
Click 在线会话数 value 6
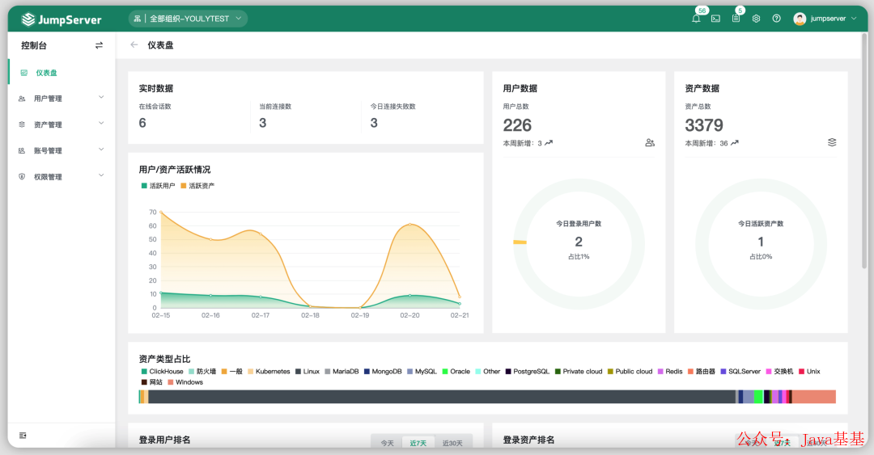(142, 123)
